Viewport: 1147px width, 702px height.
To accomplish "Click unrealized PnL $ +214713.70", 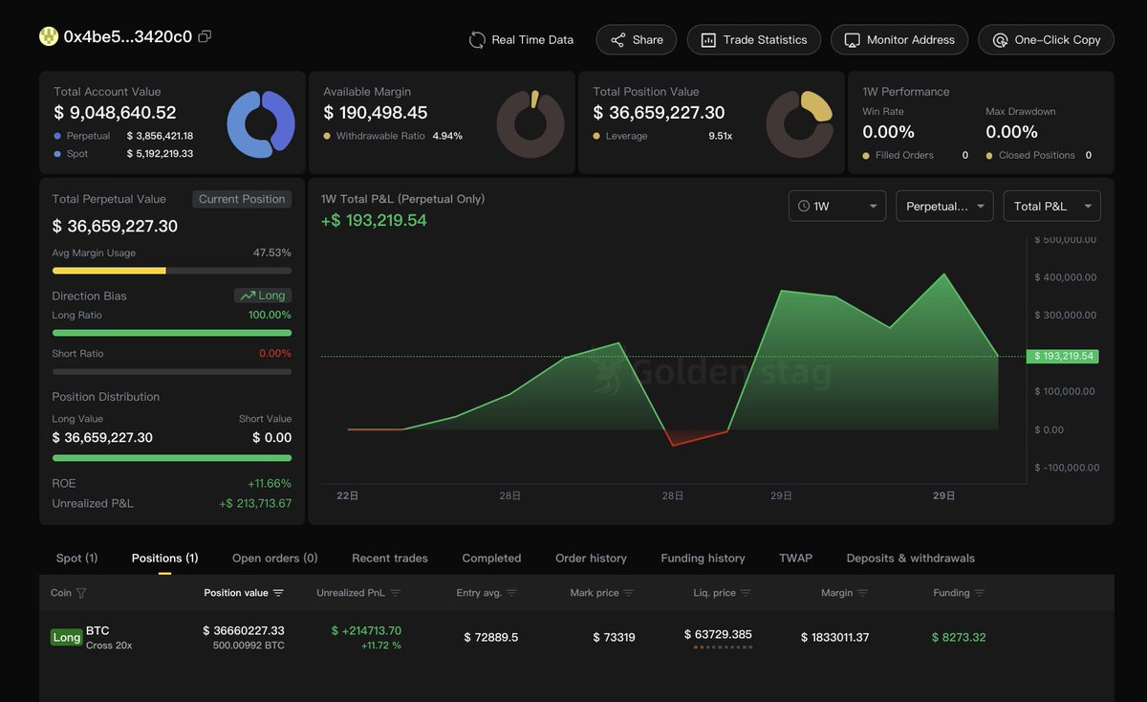I will [x=366, y=630].
